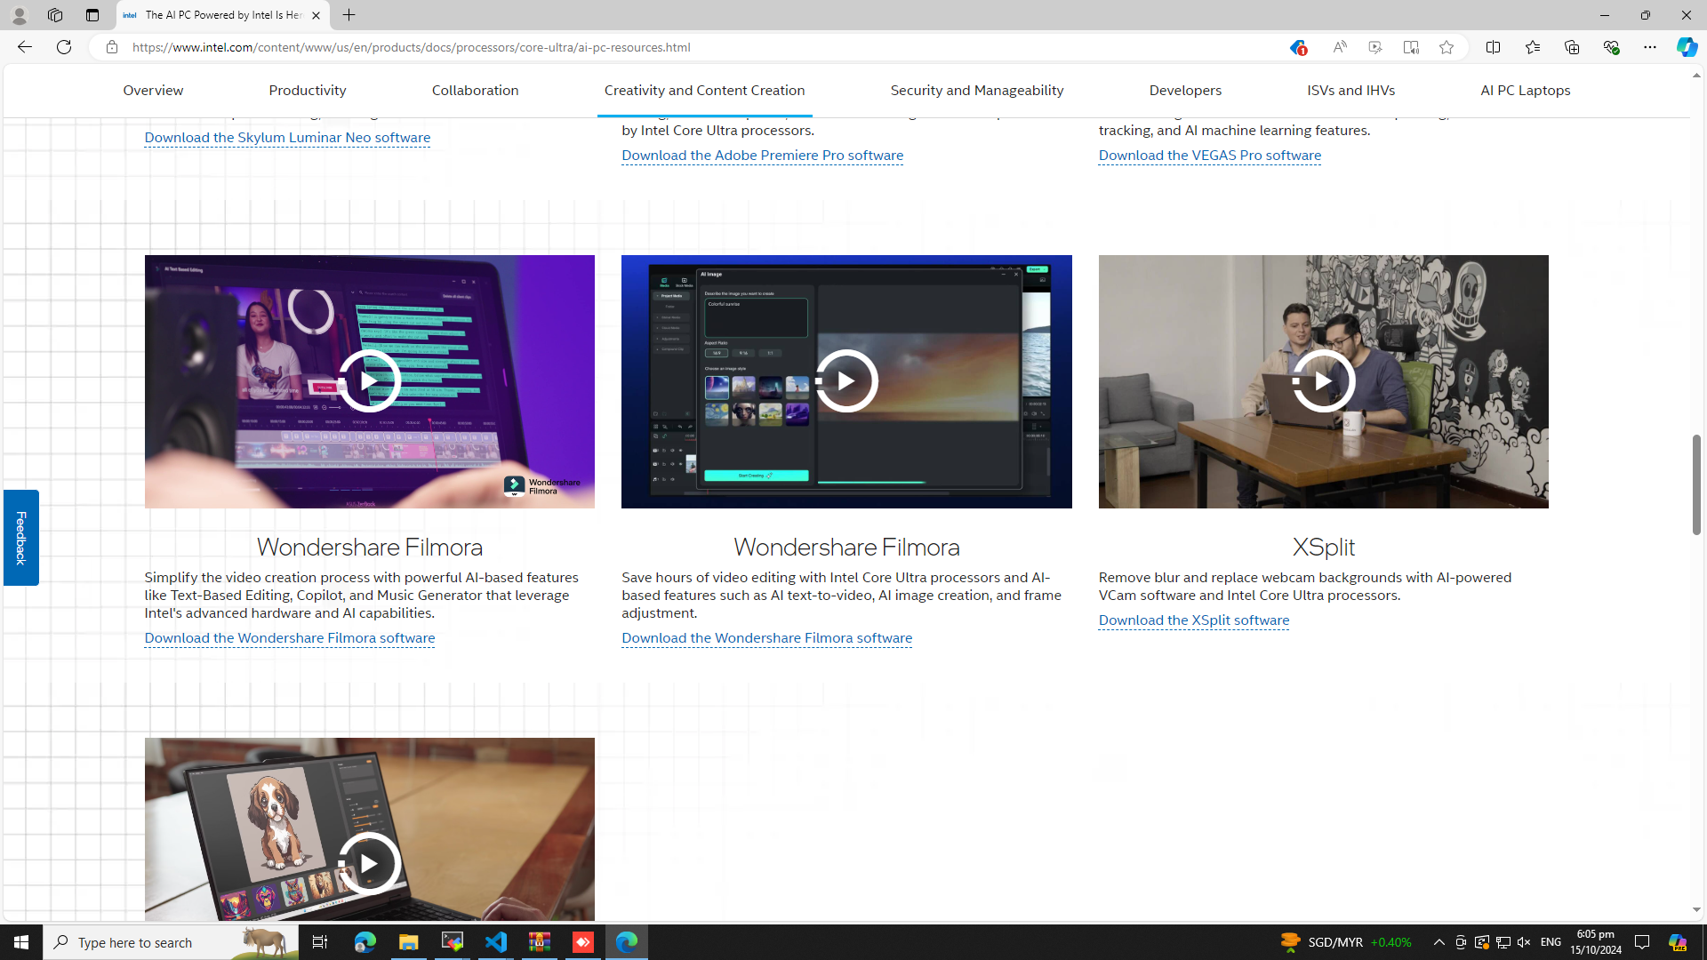Open a new browser tab
The image size is (1707, 960).
349,15
